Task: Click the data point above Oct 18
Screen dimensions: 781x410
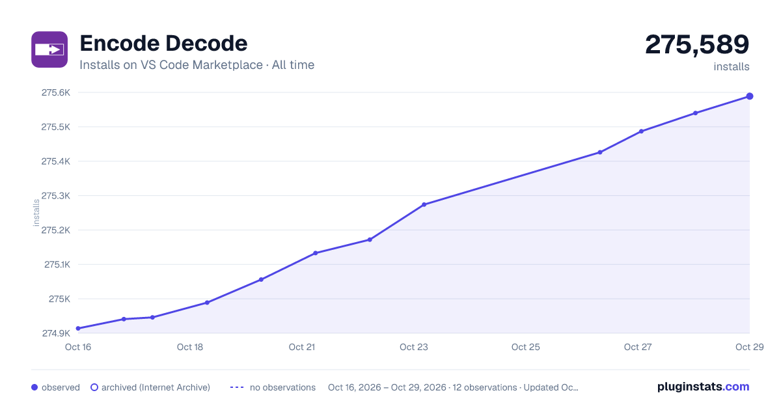Action: pos(207,303)
